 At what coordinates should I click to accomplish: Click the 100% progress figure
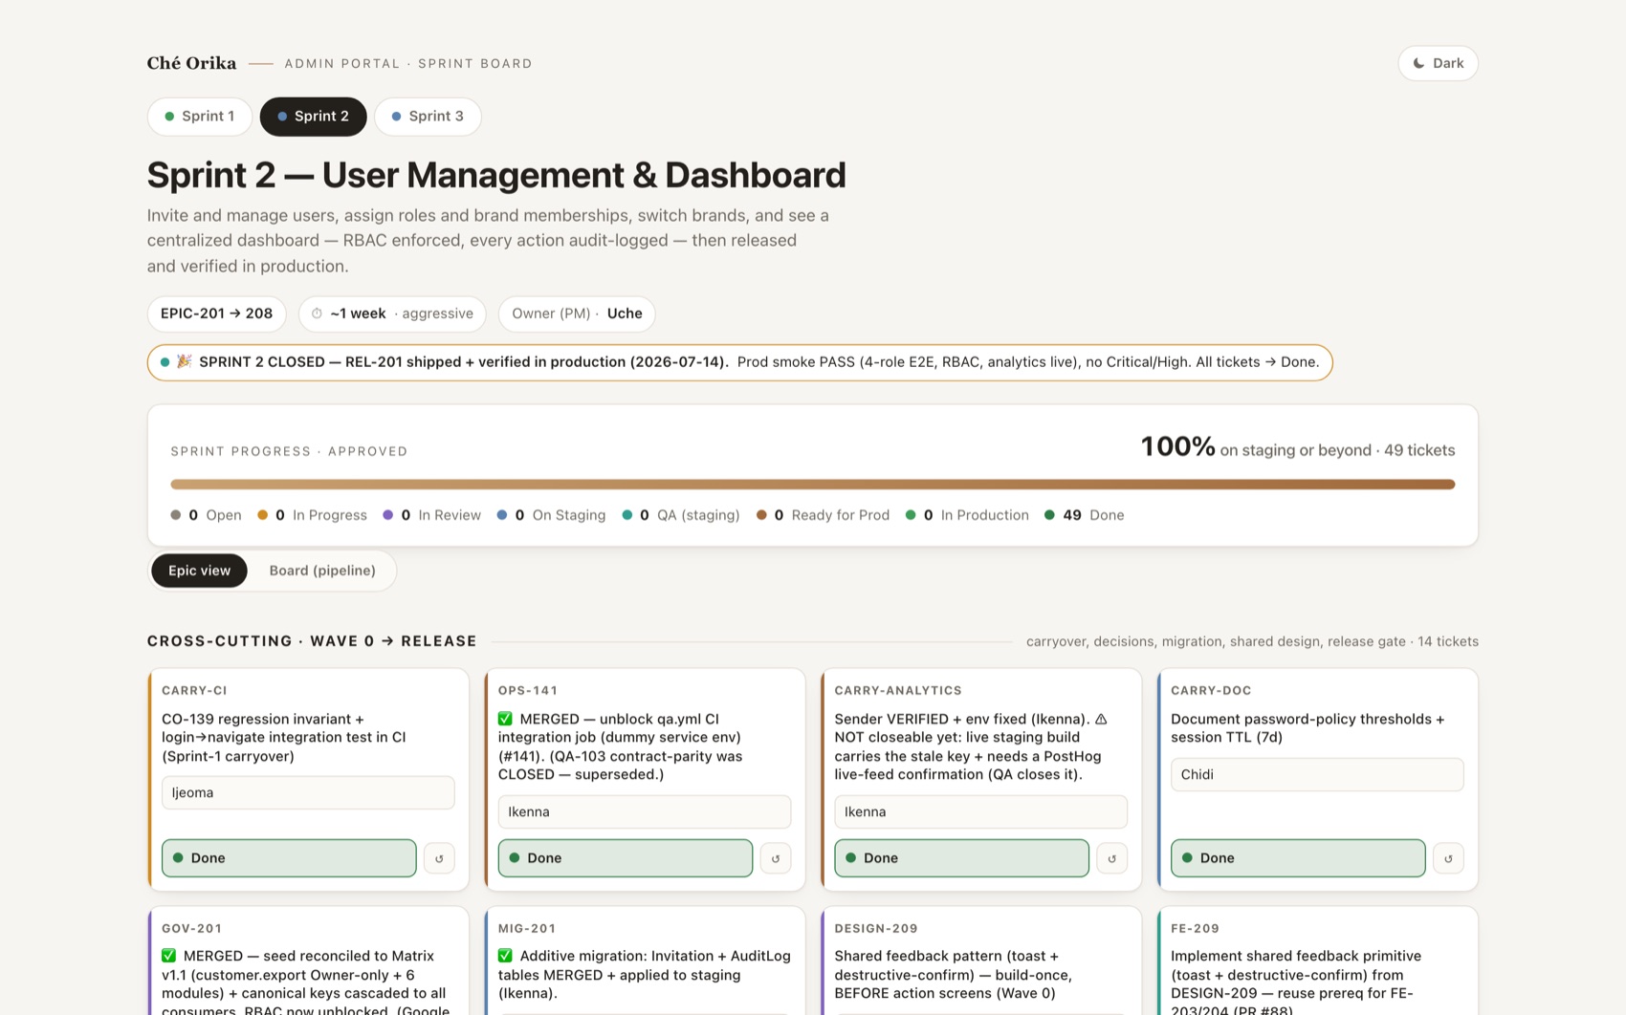pyautogui.click(x=1177, y=447)
